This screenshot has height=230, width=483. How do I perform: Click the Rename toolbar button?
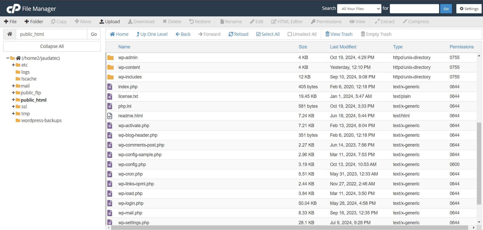(231, 21)
